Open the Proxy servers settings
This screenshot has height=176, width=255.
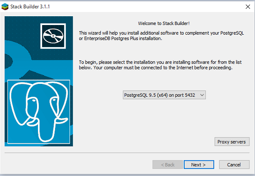pos(232,142)
